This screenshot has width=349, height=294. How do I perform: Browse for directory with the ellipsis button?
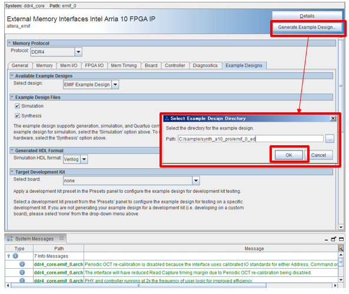point(330,139)
